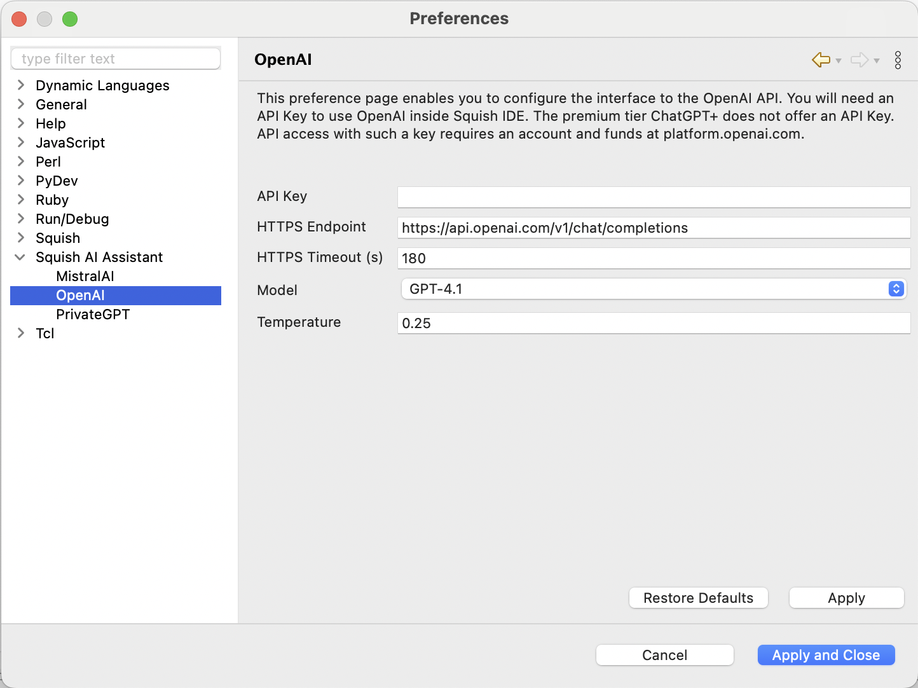The image size is (918, 688).
Task: Cancel the Preferences dialog
Action: 664,655
